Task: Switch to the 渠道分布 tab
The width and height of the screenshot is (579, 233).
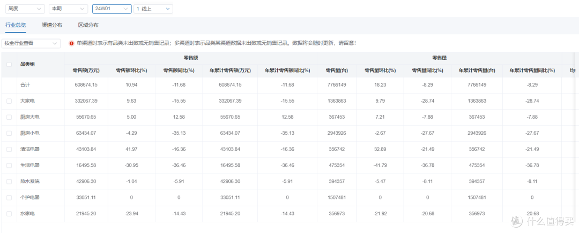Action: click(x=52, y=26)
